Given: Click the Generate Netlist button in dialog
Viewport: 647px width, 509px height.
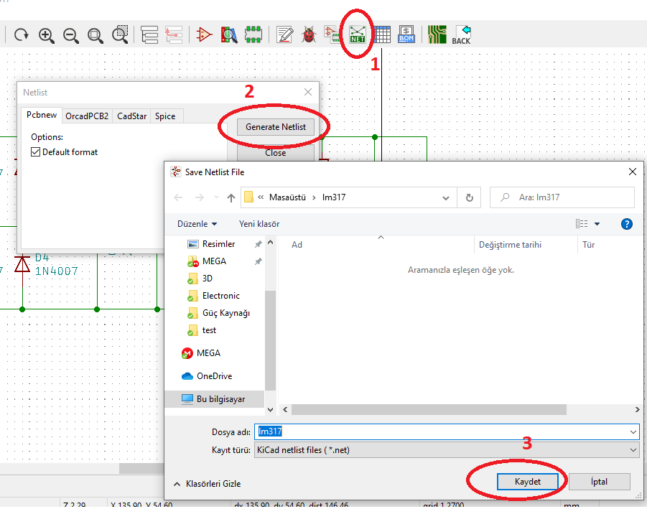Looking at the screenshot, I should click(275, 127).
